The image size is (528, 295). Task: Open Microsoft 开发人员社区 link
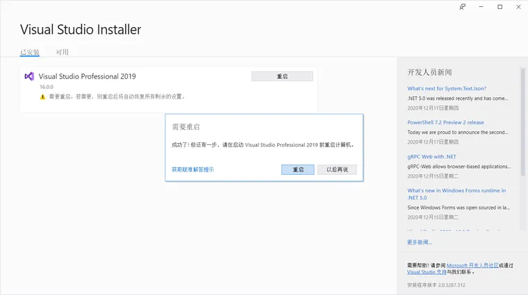[x=472, y=265]
